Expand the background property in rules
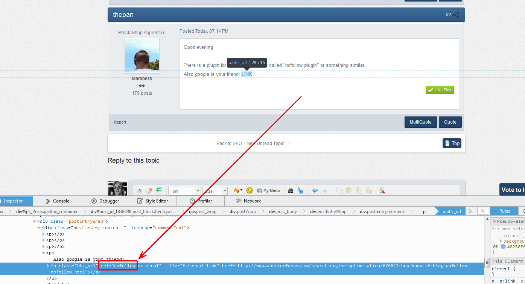 coord(501,241)
